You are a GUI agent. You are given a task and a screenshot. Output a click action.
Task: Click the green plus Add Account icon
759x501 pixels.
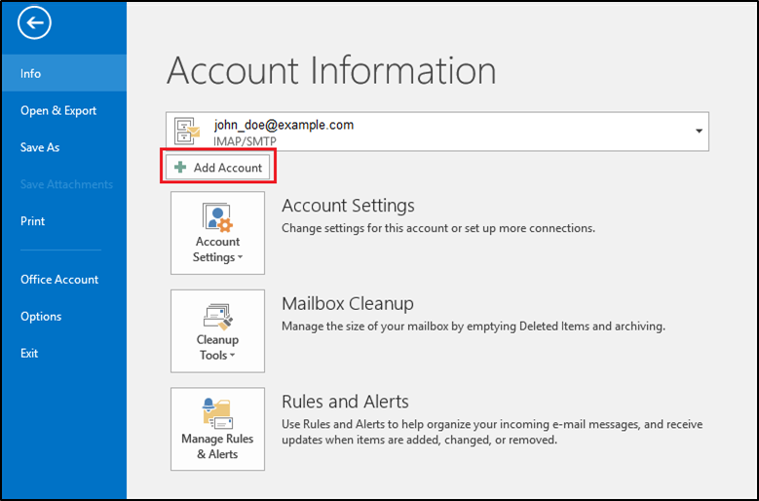(180, 168)
